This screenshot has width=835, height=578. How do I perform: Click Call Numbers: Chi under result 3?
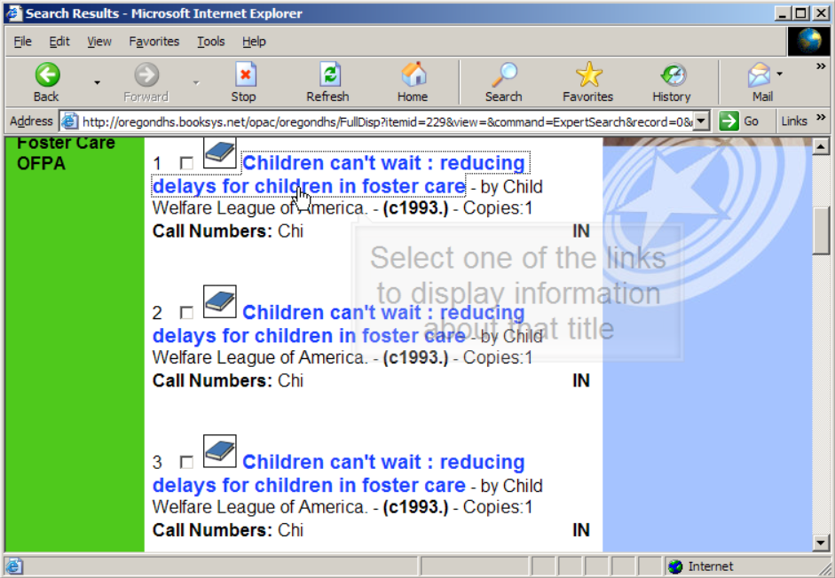(228, 530)
